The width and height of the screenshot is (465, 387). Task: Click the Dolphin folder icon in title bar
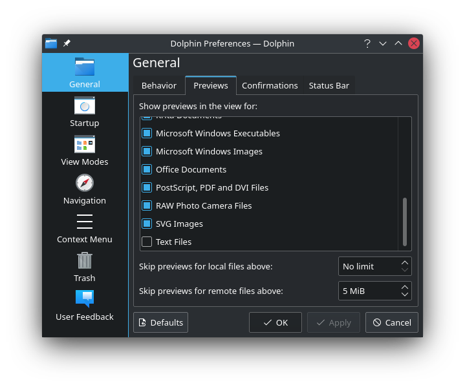pyautogui.click(x=51, y=43)
